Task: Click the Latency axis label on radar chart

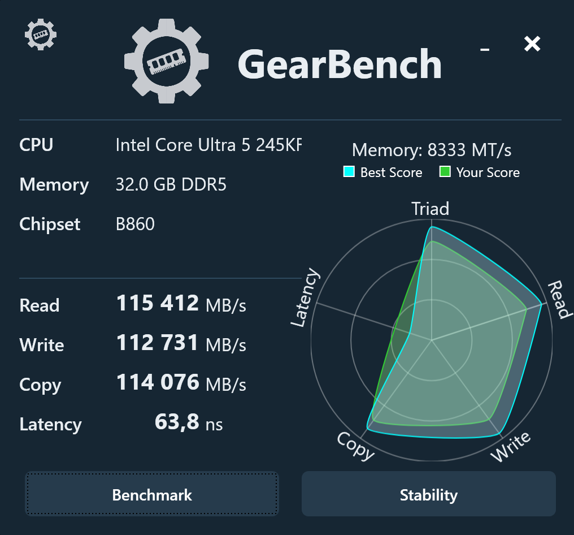Action: point(305,299)
